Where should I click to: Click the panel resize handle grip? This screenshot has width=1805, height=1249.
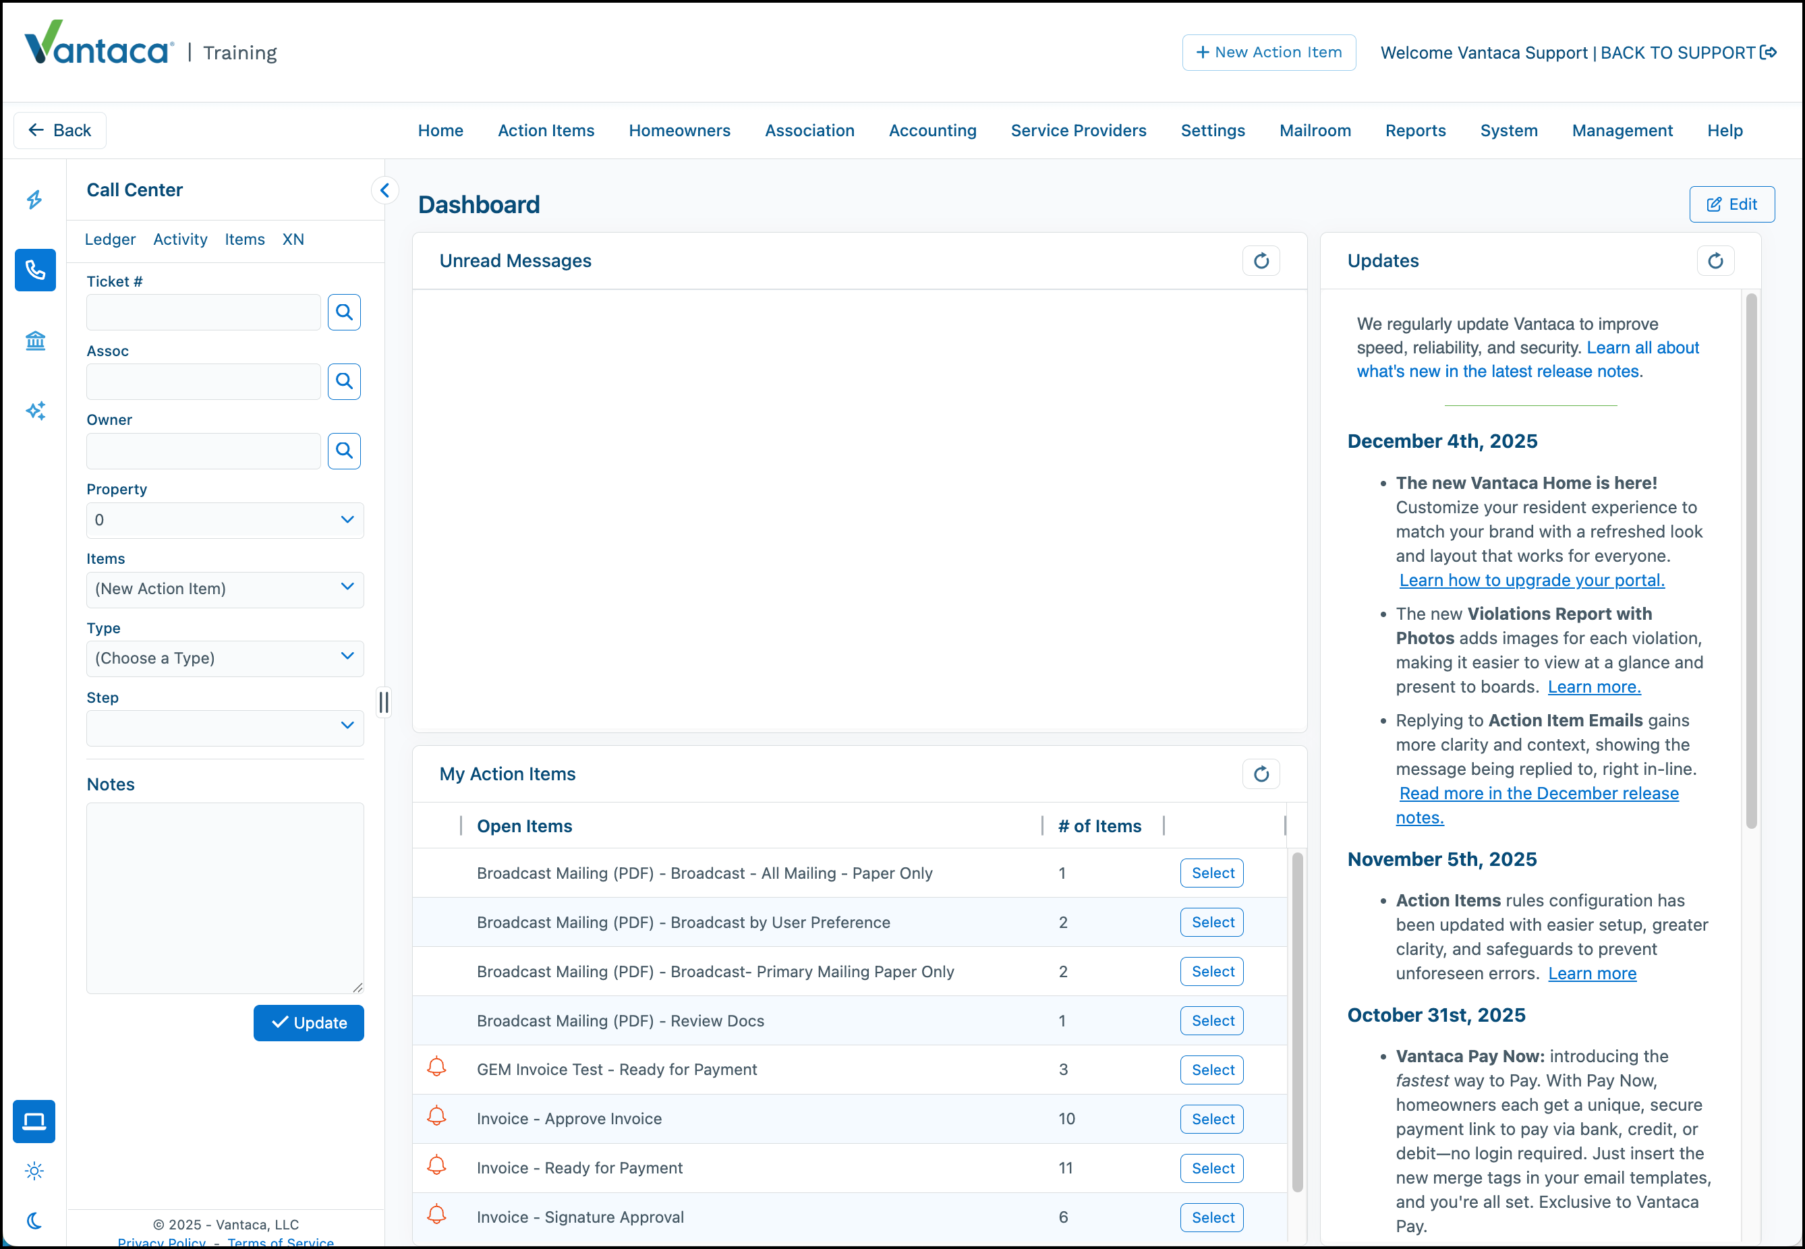[384, 702]
